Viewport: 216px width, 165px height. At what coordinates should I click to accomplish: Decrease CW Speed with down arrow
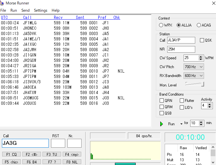201,59
